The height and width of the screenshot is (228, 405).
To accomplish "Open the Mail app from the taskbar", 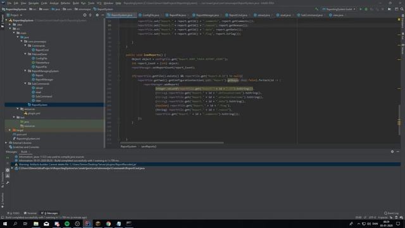I will coord(46,224).
